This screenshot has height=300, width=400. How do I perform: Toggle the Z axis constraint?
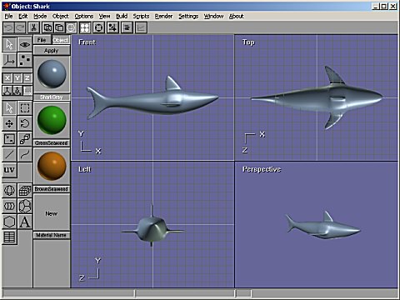[27, 78]
